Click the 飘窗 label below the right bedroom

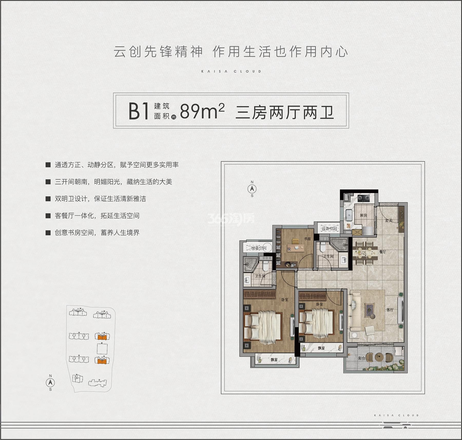coord(321,348)
